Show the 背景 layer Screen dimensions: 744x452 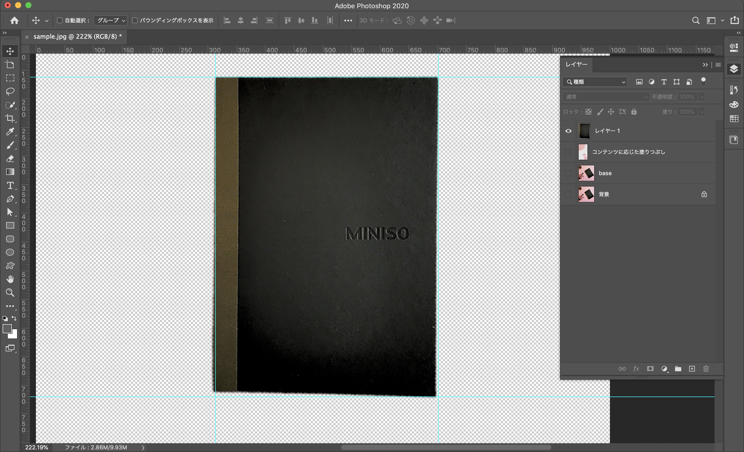(568, 194)
